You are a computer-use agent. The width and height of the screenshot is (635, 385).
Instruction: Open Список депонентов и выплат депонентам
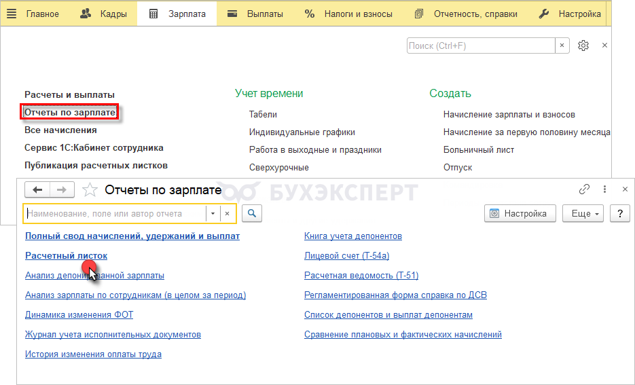[388, 314]
